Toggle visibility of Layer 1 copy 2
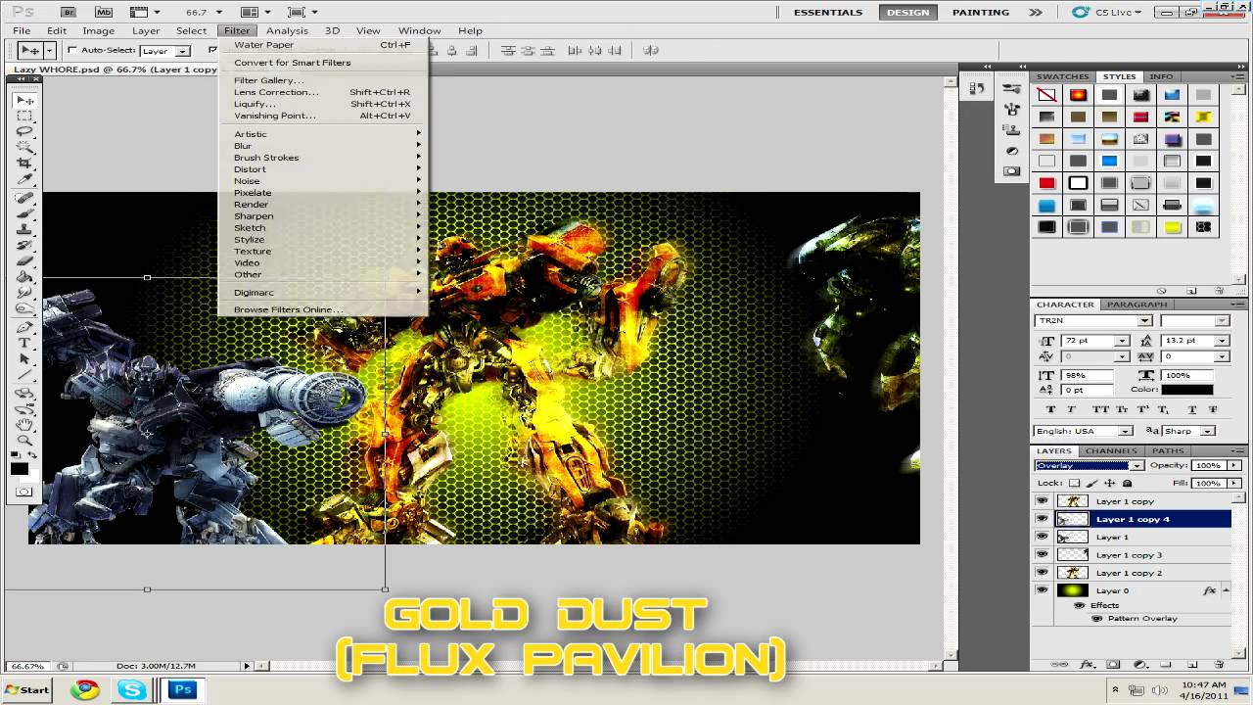Image resolution: width=1253 pixels, height=705 pixels. (x=1042, y=573)
